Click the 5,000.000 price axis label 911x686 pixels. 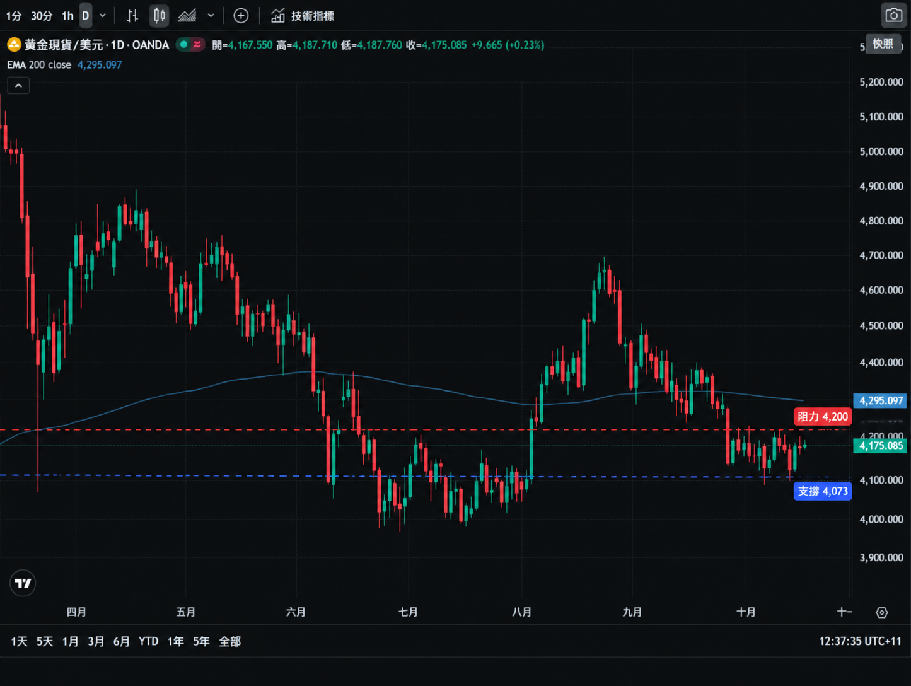[x=881, y=151]
